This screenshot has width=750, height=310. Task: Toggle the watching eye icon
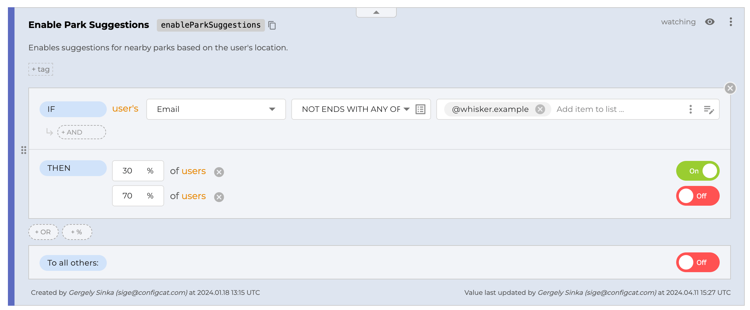pyautogui.click(x=709, y=22)
